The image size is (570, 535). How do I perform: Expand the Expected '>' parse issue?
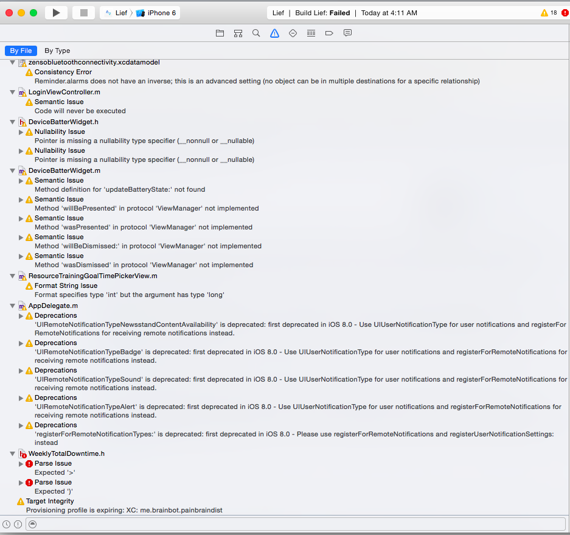pos(21,464)
